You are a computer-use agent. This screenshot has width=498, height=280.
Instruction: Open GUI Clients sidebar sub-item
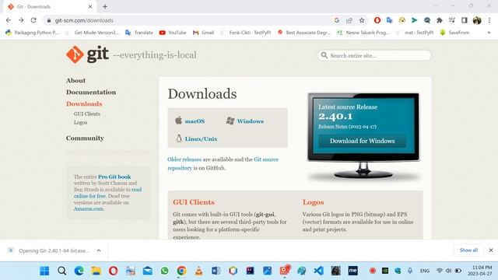click(87, 114)
